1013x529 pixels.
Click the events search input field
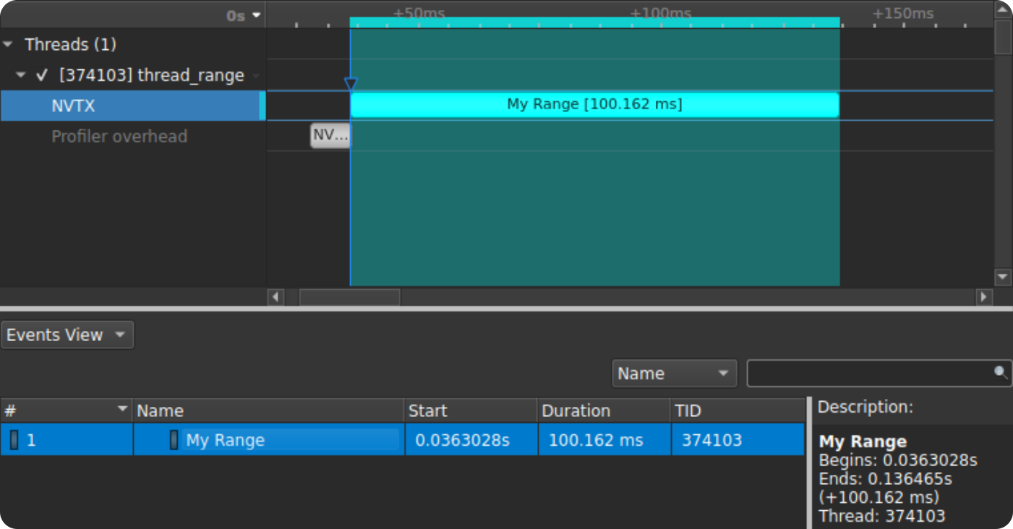(x=868, y=374)
